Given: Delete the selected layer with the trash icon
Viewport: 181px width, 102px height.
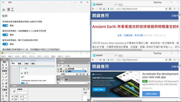Looking at the screenshot, I should [87, 74].
